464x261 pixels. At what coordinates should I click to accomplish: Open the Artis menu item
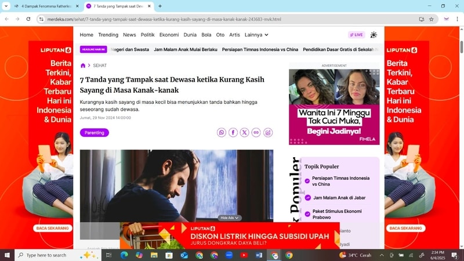pos(234,35)
